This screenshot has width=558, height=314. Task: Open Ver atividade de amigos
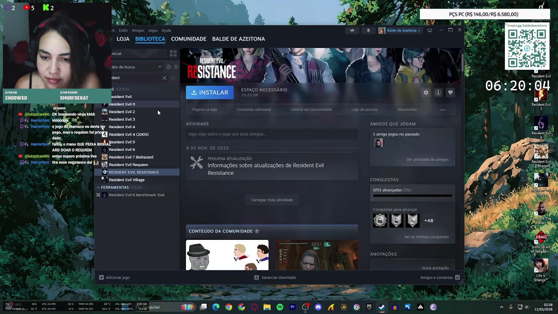coord(427,160)
